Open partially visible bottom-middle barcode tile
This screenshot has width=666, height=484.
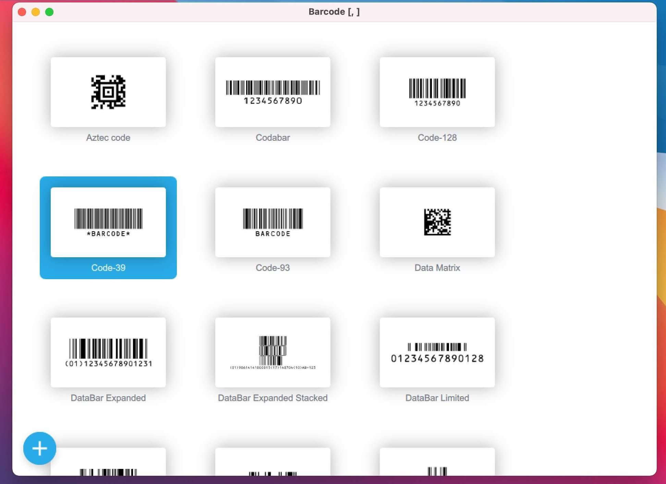point(273,462)
